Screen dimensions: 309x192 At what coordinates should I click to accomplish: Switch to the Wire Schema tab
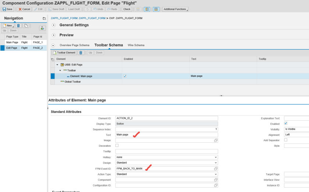(136, 45)
